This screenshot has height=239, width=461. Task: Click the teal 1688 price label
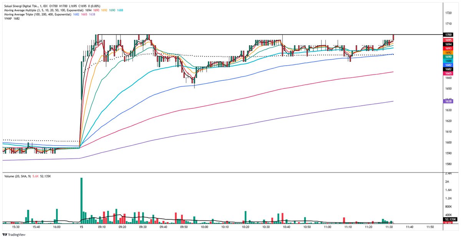click(448, 61)
